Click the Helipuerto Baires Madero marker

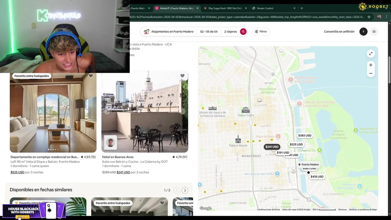coord(360,186)
